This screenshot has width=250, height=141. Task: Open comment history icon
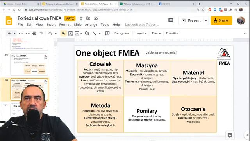coord(171,20)
